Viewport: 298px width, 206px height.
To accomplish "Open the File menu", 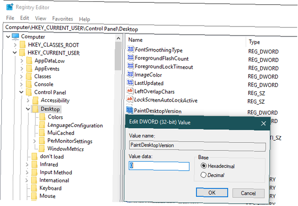I will pyautogui.click(x=10, y=18).
